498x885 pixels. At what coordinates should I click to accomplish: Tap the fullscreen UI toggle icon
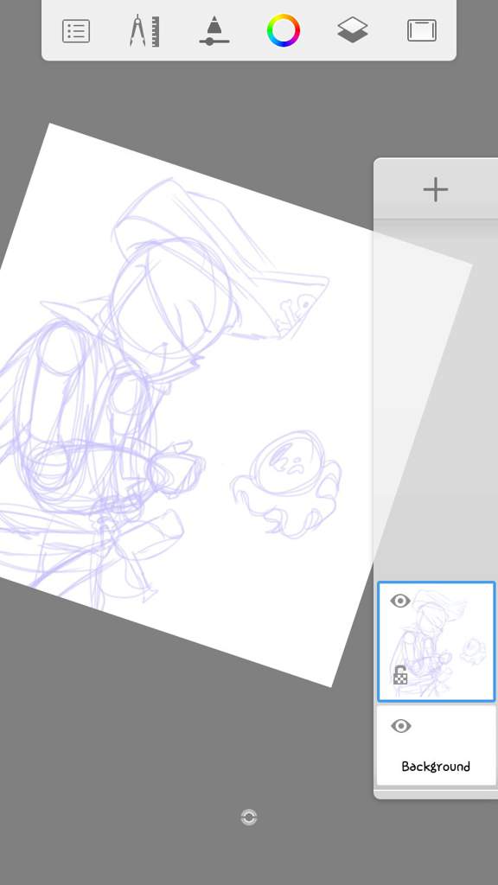point(422,30)
